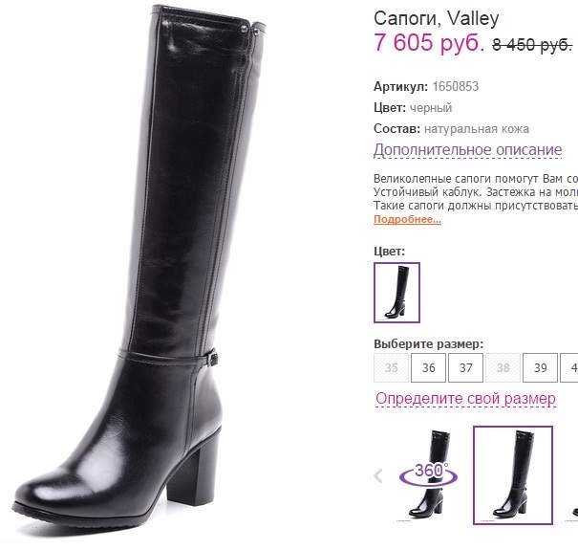Choose size 36
This screenshot has width=578, height=550.
(x=428, y=367)
